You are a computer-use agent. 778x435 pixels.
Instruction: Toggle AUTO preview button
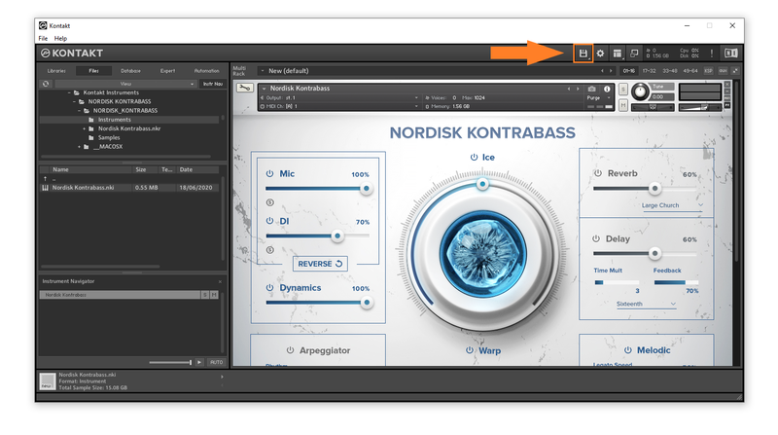coord(216,362)
